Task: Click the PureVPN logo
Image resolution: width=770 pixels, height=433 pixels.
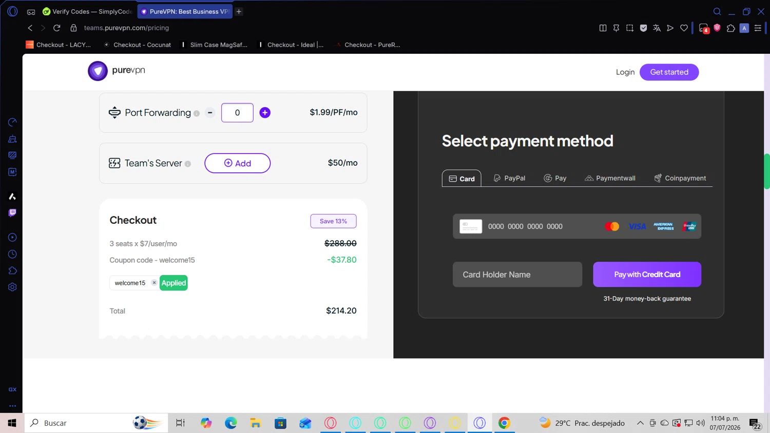Action: [x=117, y=71]
